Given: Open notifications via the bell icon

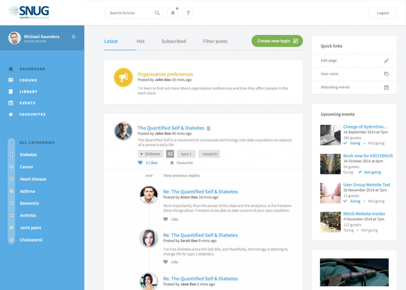Looking at the screenshot, I should coord(173,13).
